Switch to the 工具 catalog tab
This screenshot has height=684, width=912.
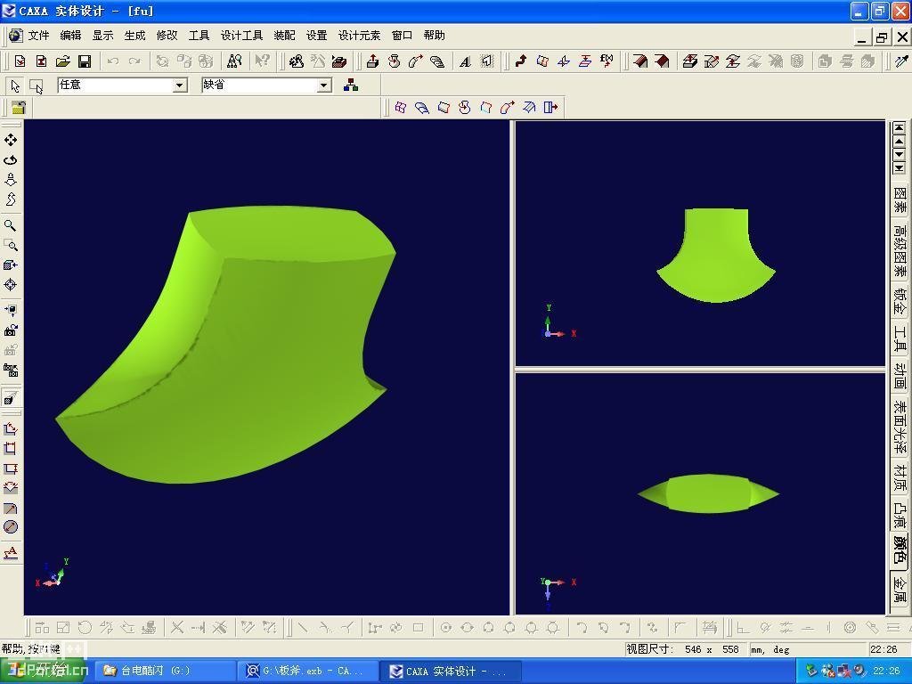tap(900, 339)
